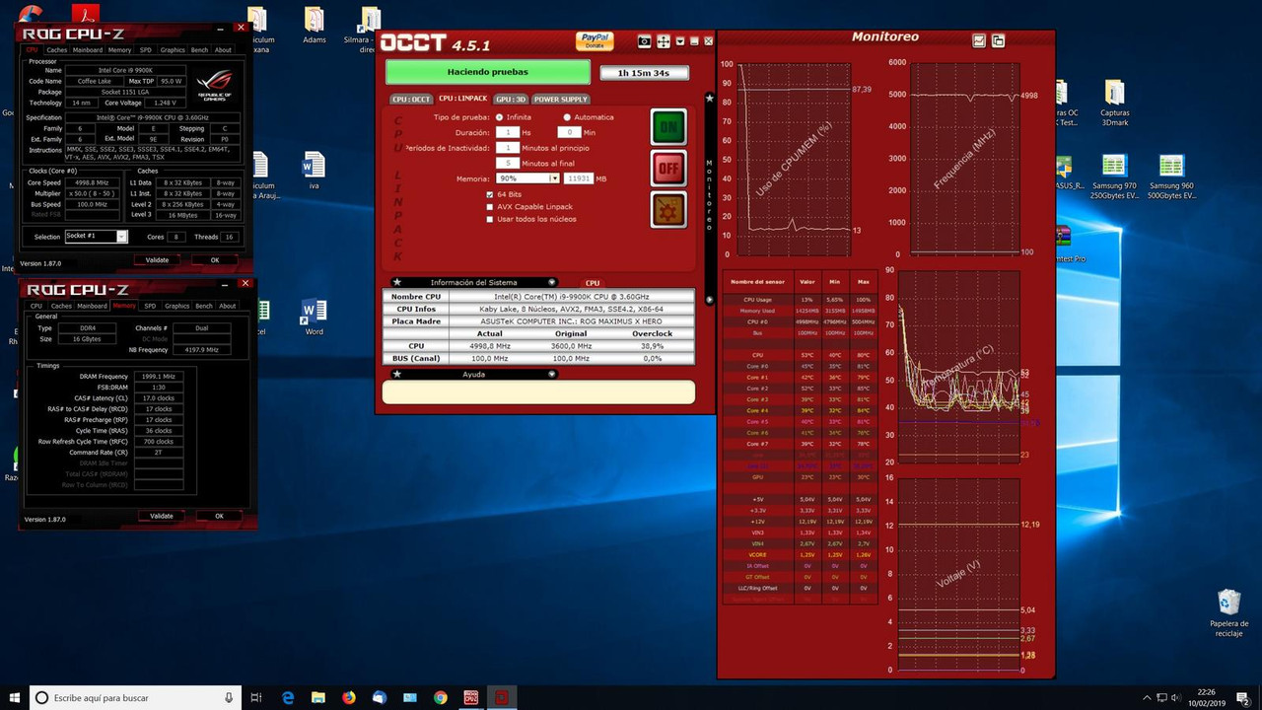Open the notification center icon
Screen dimensions: 1262x710
click(x=1244, y=697)
